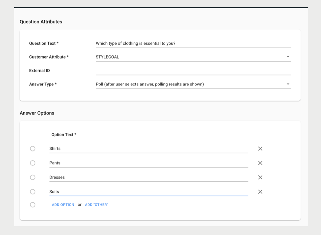Open the Answer Type dropdown arrow
This screenshot has height=235, width=321.
tap(288, 84)
